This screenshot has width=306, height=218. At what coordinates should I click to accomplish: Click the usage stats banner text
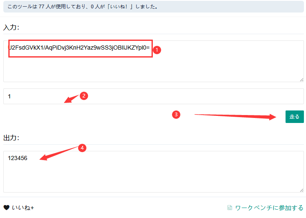pyautogui.click(x=83, y=7)
